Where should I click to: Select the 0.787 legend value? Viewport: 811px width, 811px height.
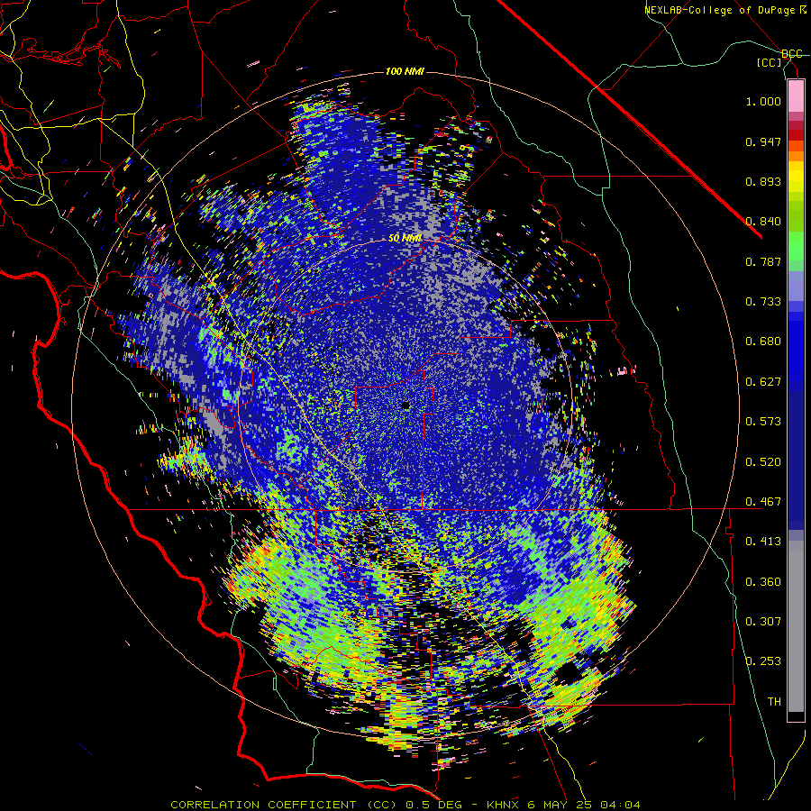(x=763, y=261)
